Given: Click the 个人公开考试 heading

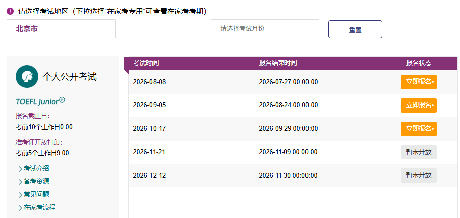Looking at the screenshot, I should tap(70, 77).
